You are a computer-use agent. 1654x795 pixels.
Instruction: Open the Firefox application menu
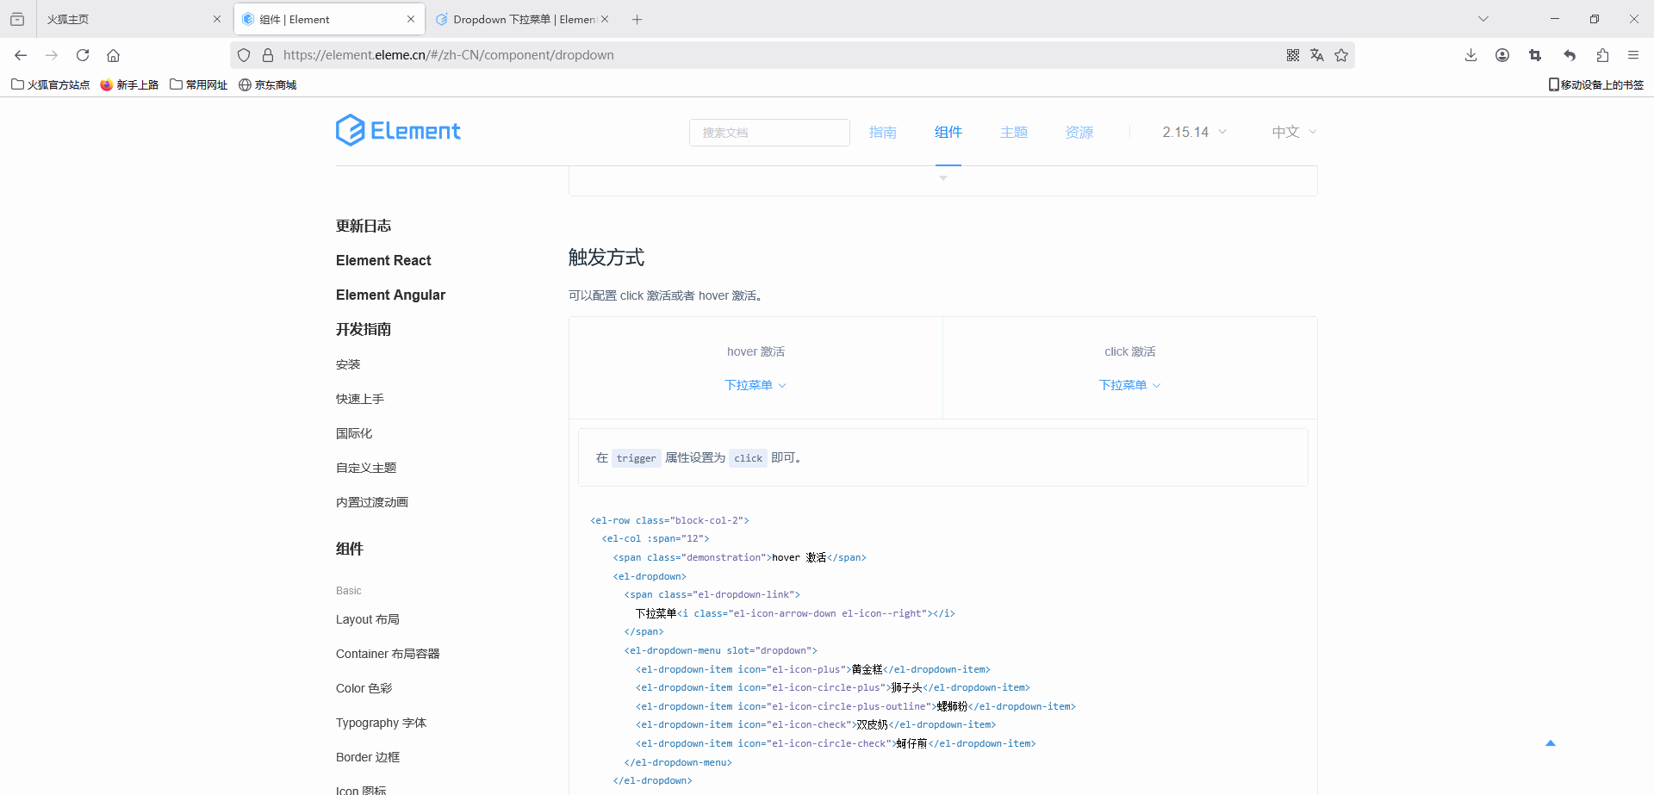[1633, 55]
